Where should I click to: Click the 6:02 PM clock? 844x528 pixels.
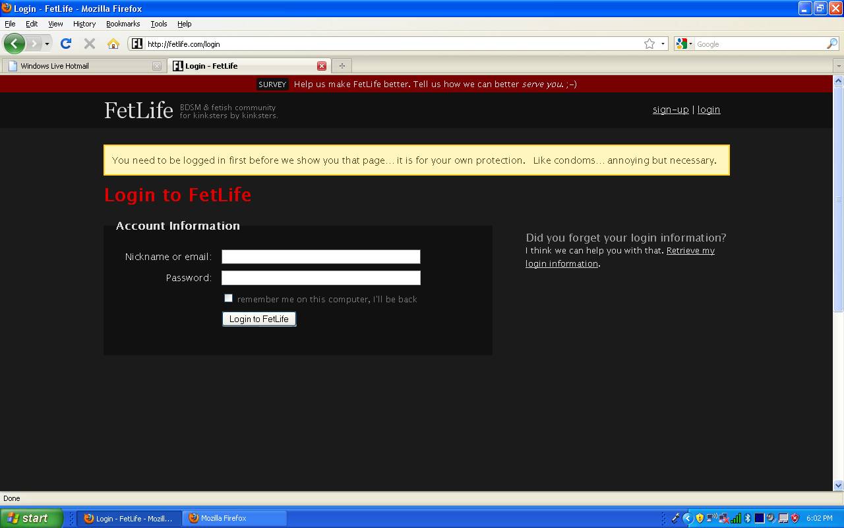(x=820, y=518)
